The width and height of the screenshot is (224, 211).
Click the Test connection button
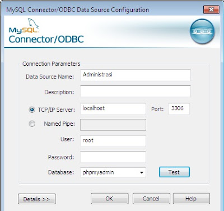pyautogui.click(x=174, y=172)
